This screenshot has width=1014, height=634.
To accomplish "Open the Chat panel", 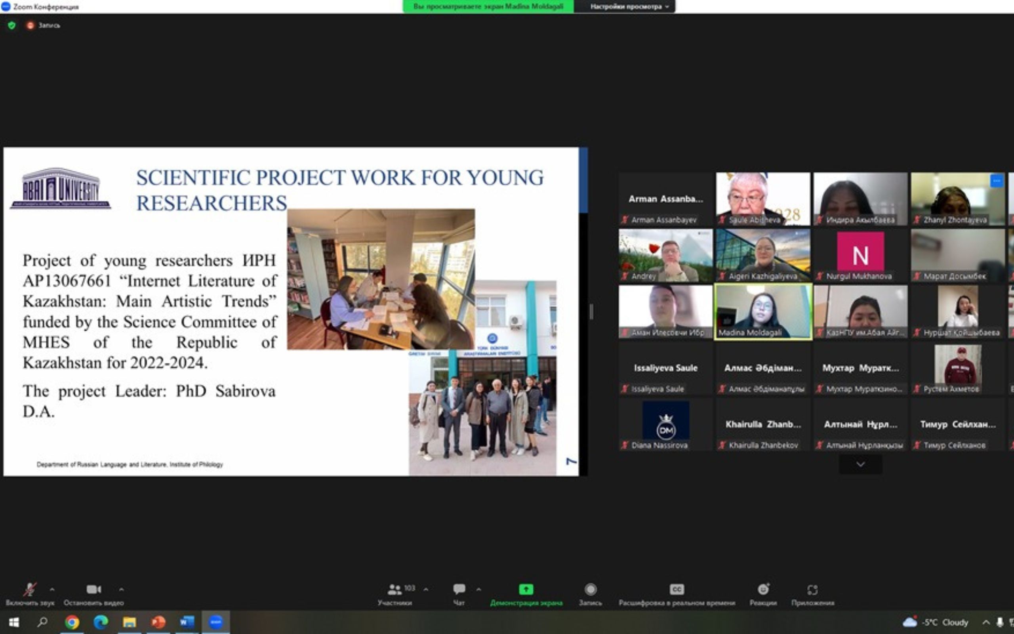I will coord(459,589).
